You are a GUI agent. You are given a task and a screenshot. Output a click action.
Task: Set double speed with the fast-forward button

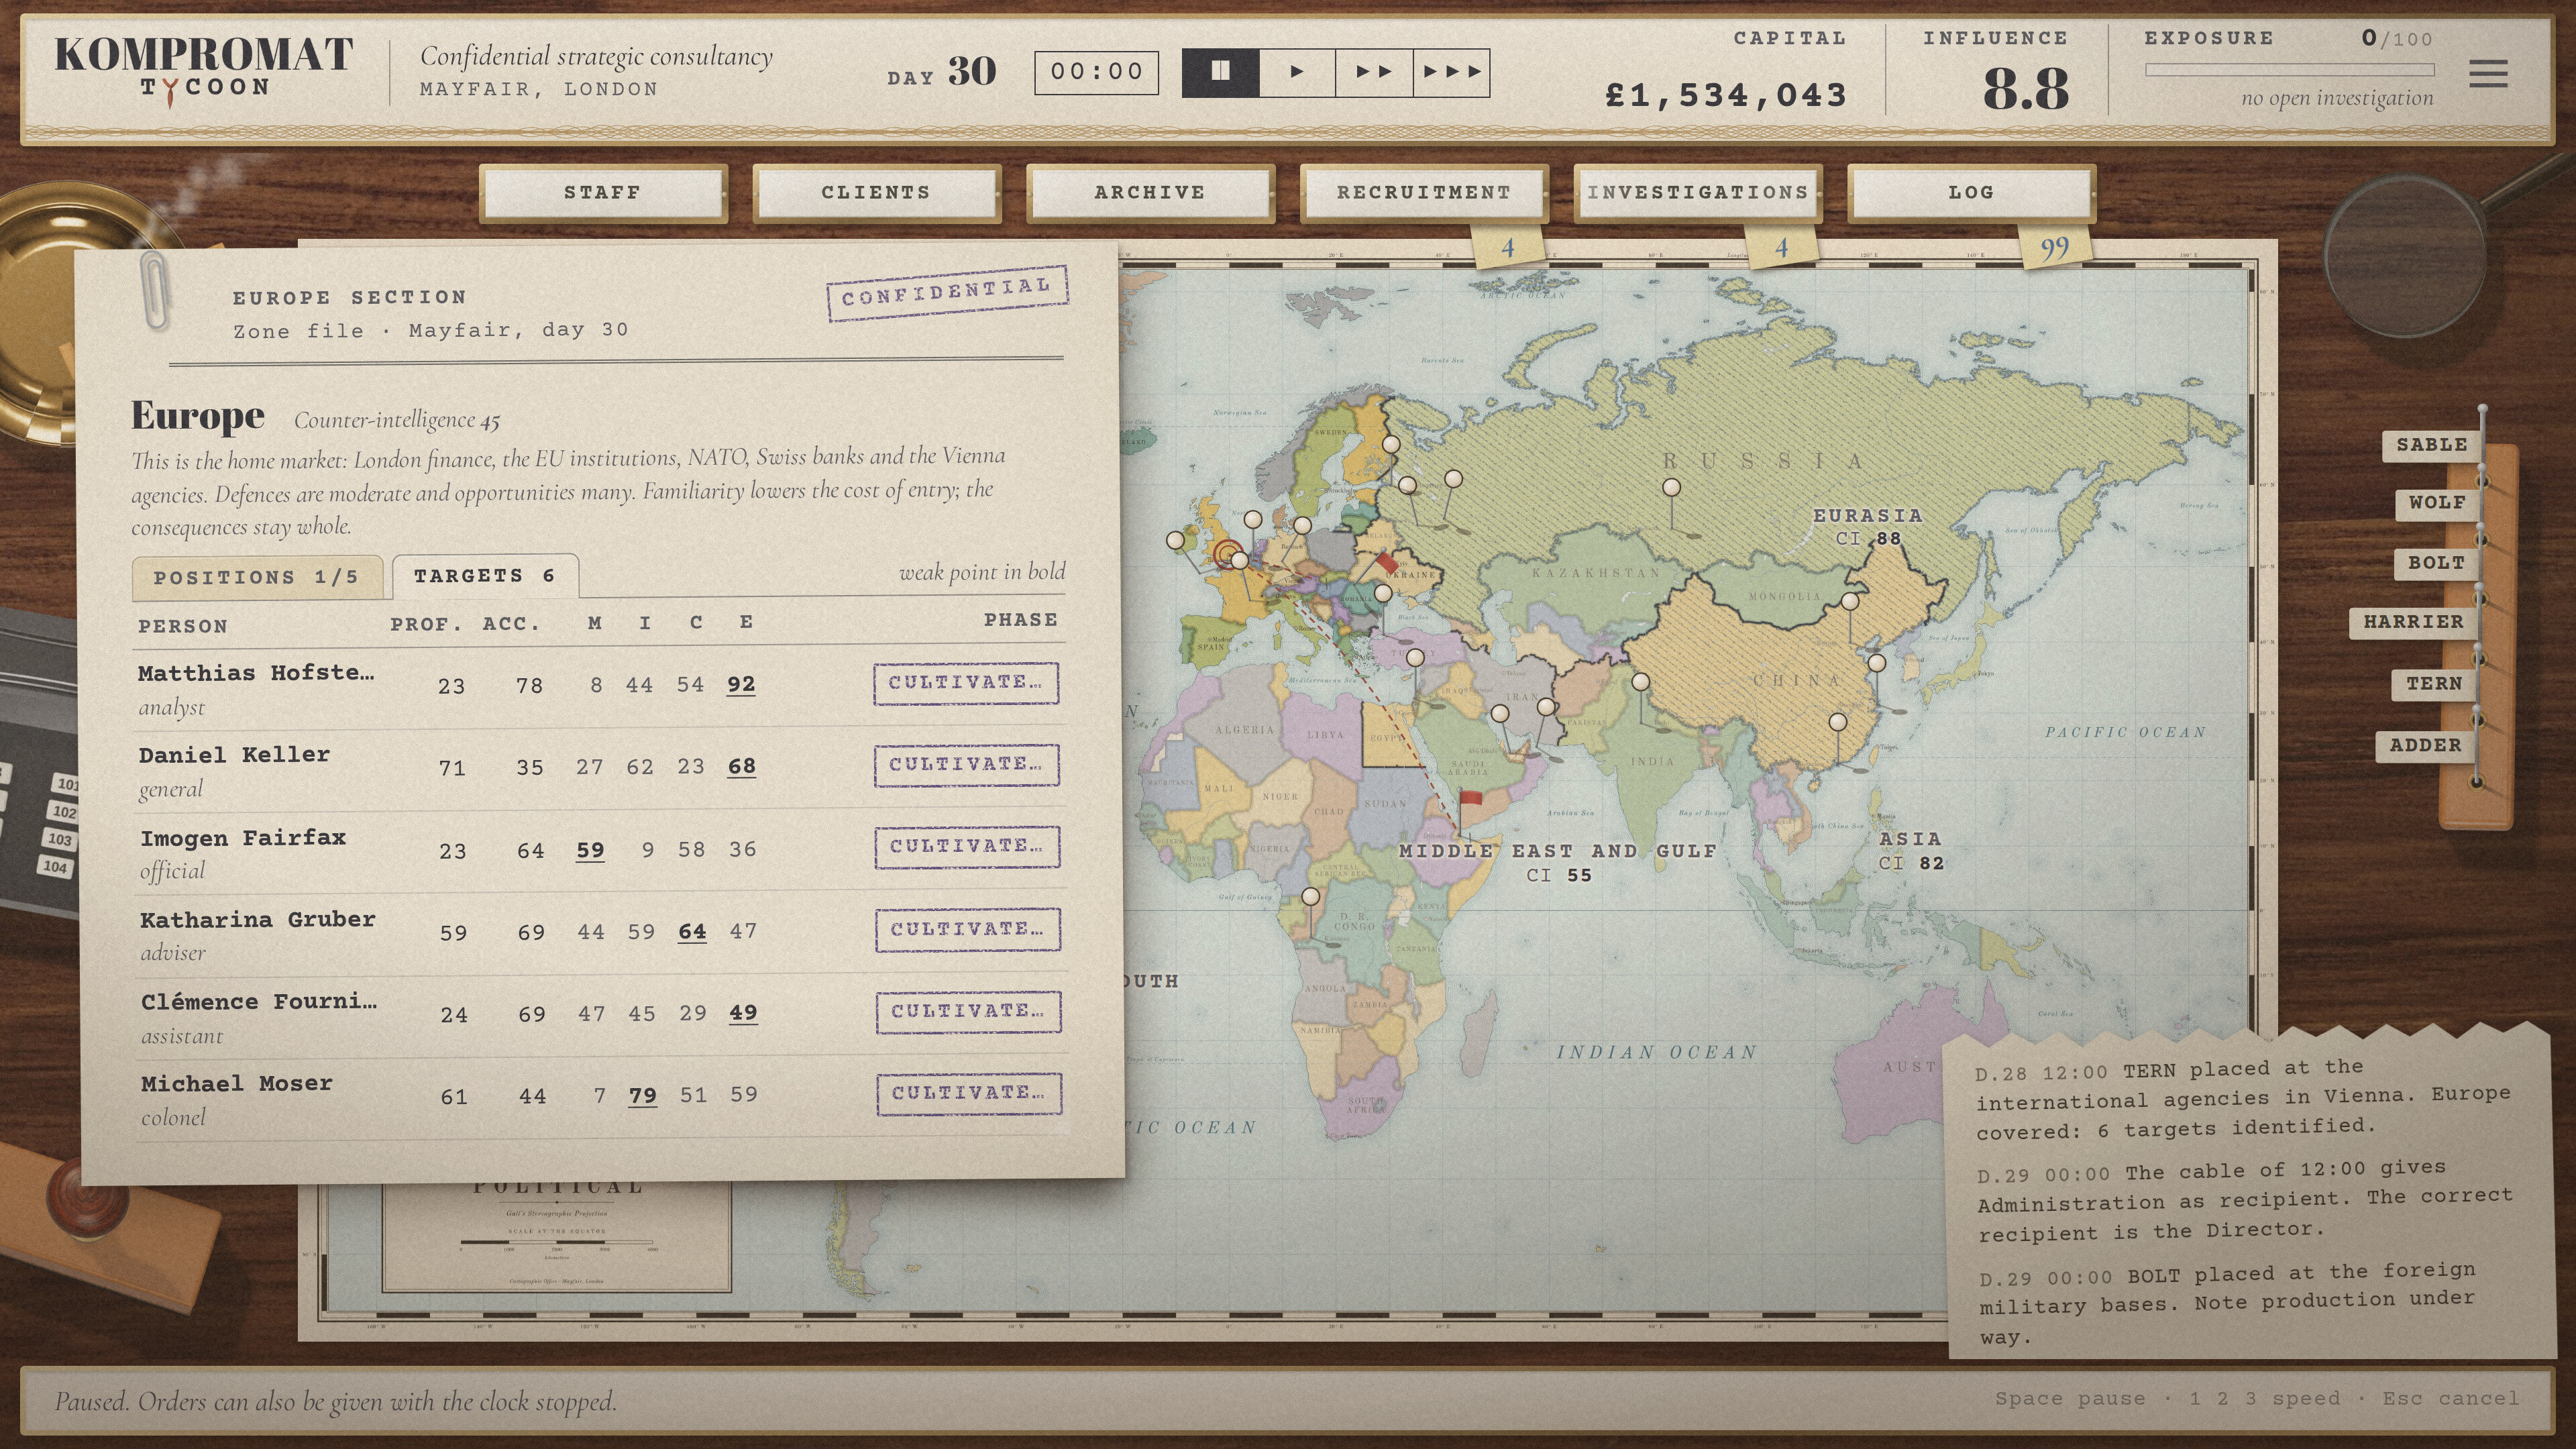(x=1374, y=72)
